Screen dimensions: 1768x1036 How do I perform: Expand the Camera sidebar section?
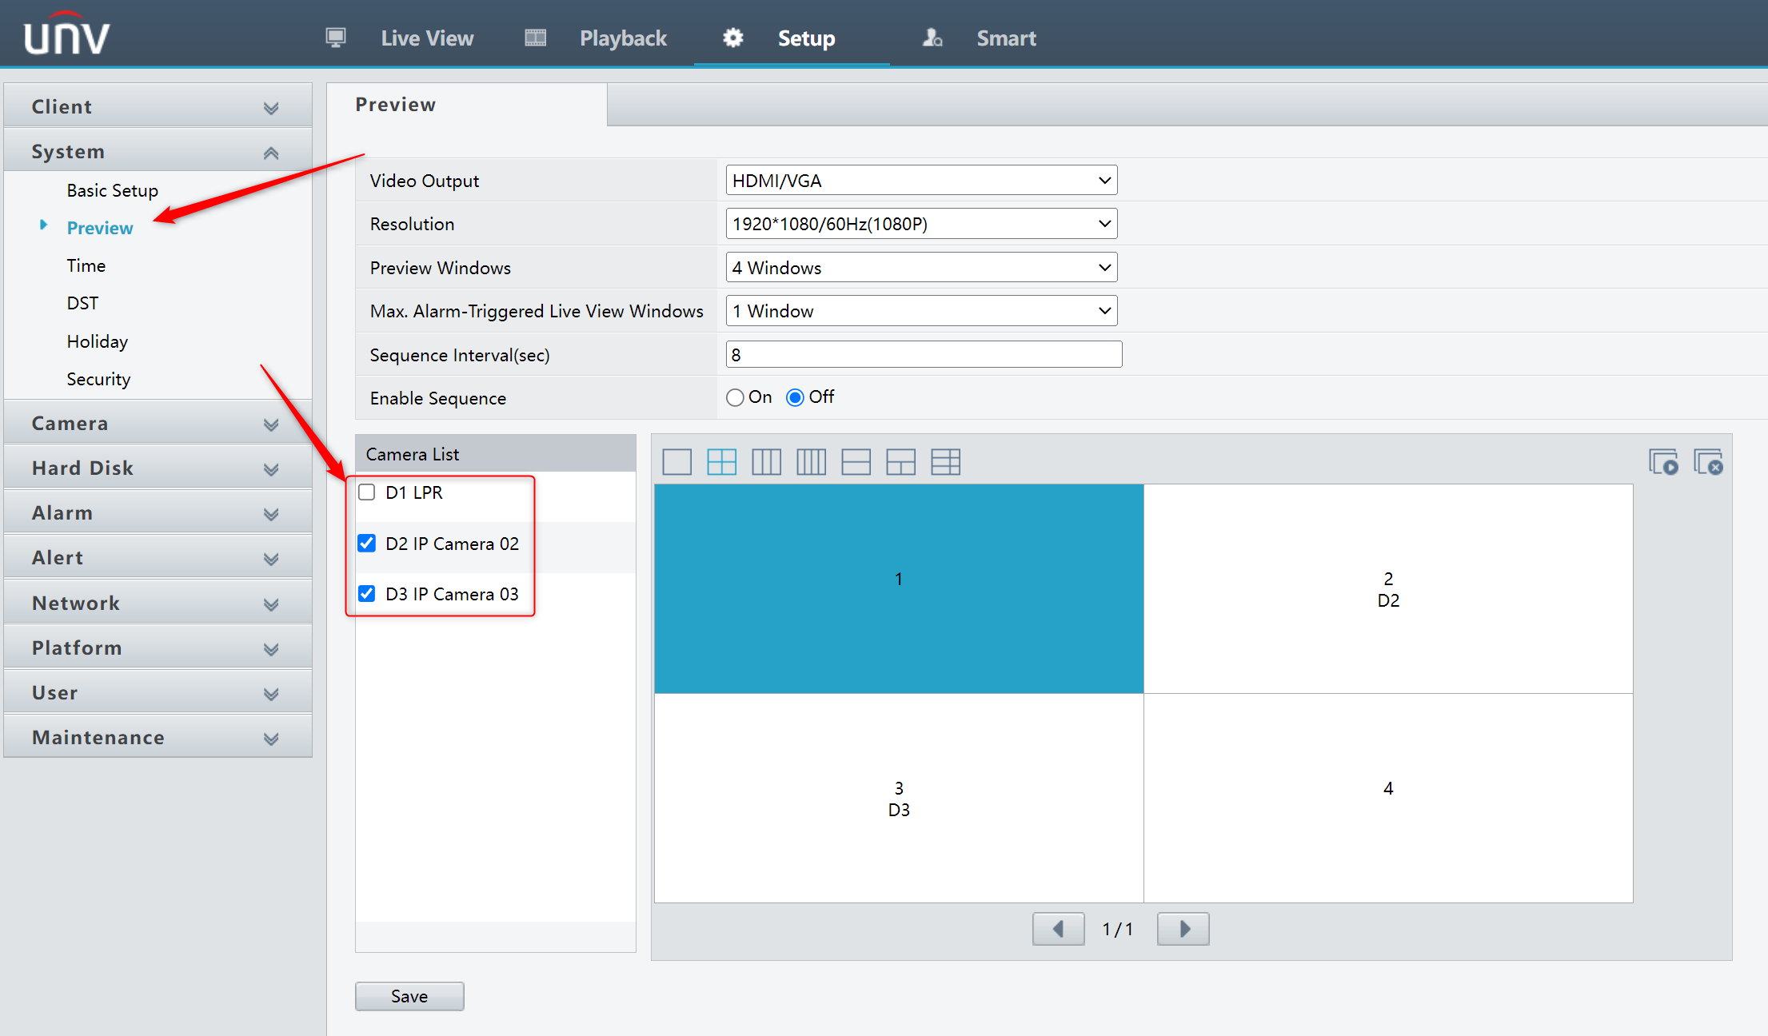(x=158, y=424)
